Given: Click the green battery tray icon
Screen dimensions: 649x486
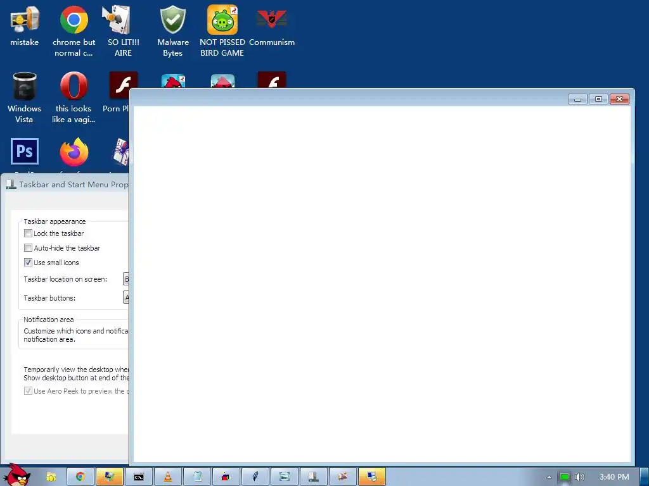Looking at the screenshot, I should (x=565, y=477).
